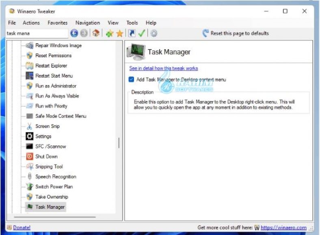This screenshot has height=235, width=320.
Task: Select Speech Recognition text
Action: (56, 177)
